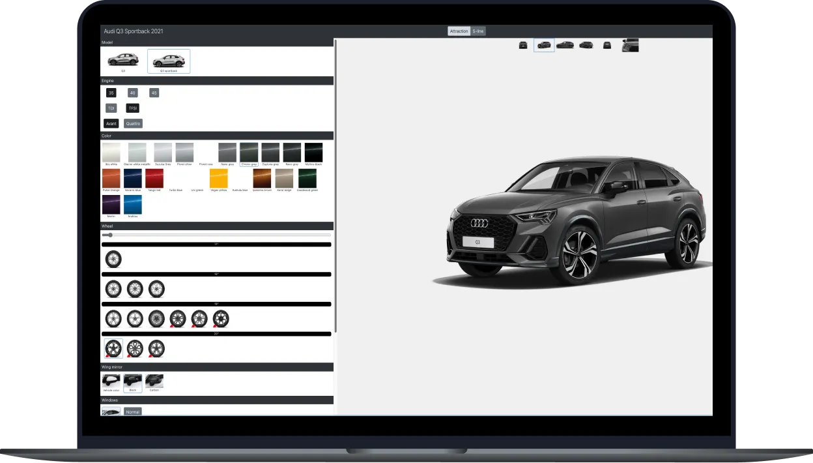Select the last 20-inch wheel design

[x=156, y=348]
